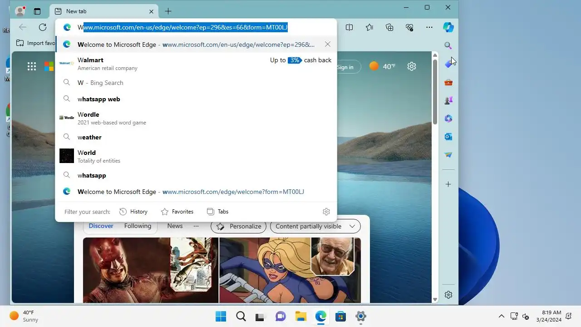
Task: Click the page vertical scrollbar thumb
Action: point(435,91)
